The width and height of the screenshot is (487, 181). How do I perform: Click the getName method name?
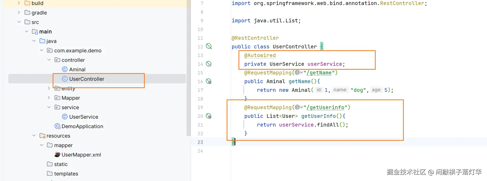(x=300, y=81)
